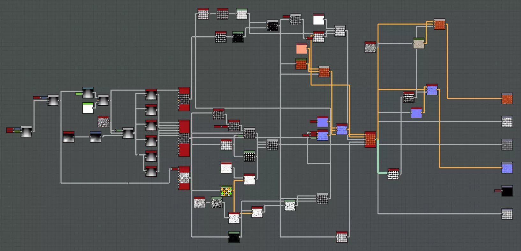Select the orange tile node with green header
Screen dimensions: 521x251
[301, 64]
